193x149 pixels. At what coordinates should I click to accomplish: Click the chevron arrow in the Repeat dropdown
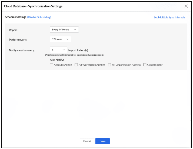click(75, 29)
